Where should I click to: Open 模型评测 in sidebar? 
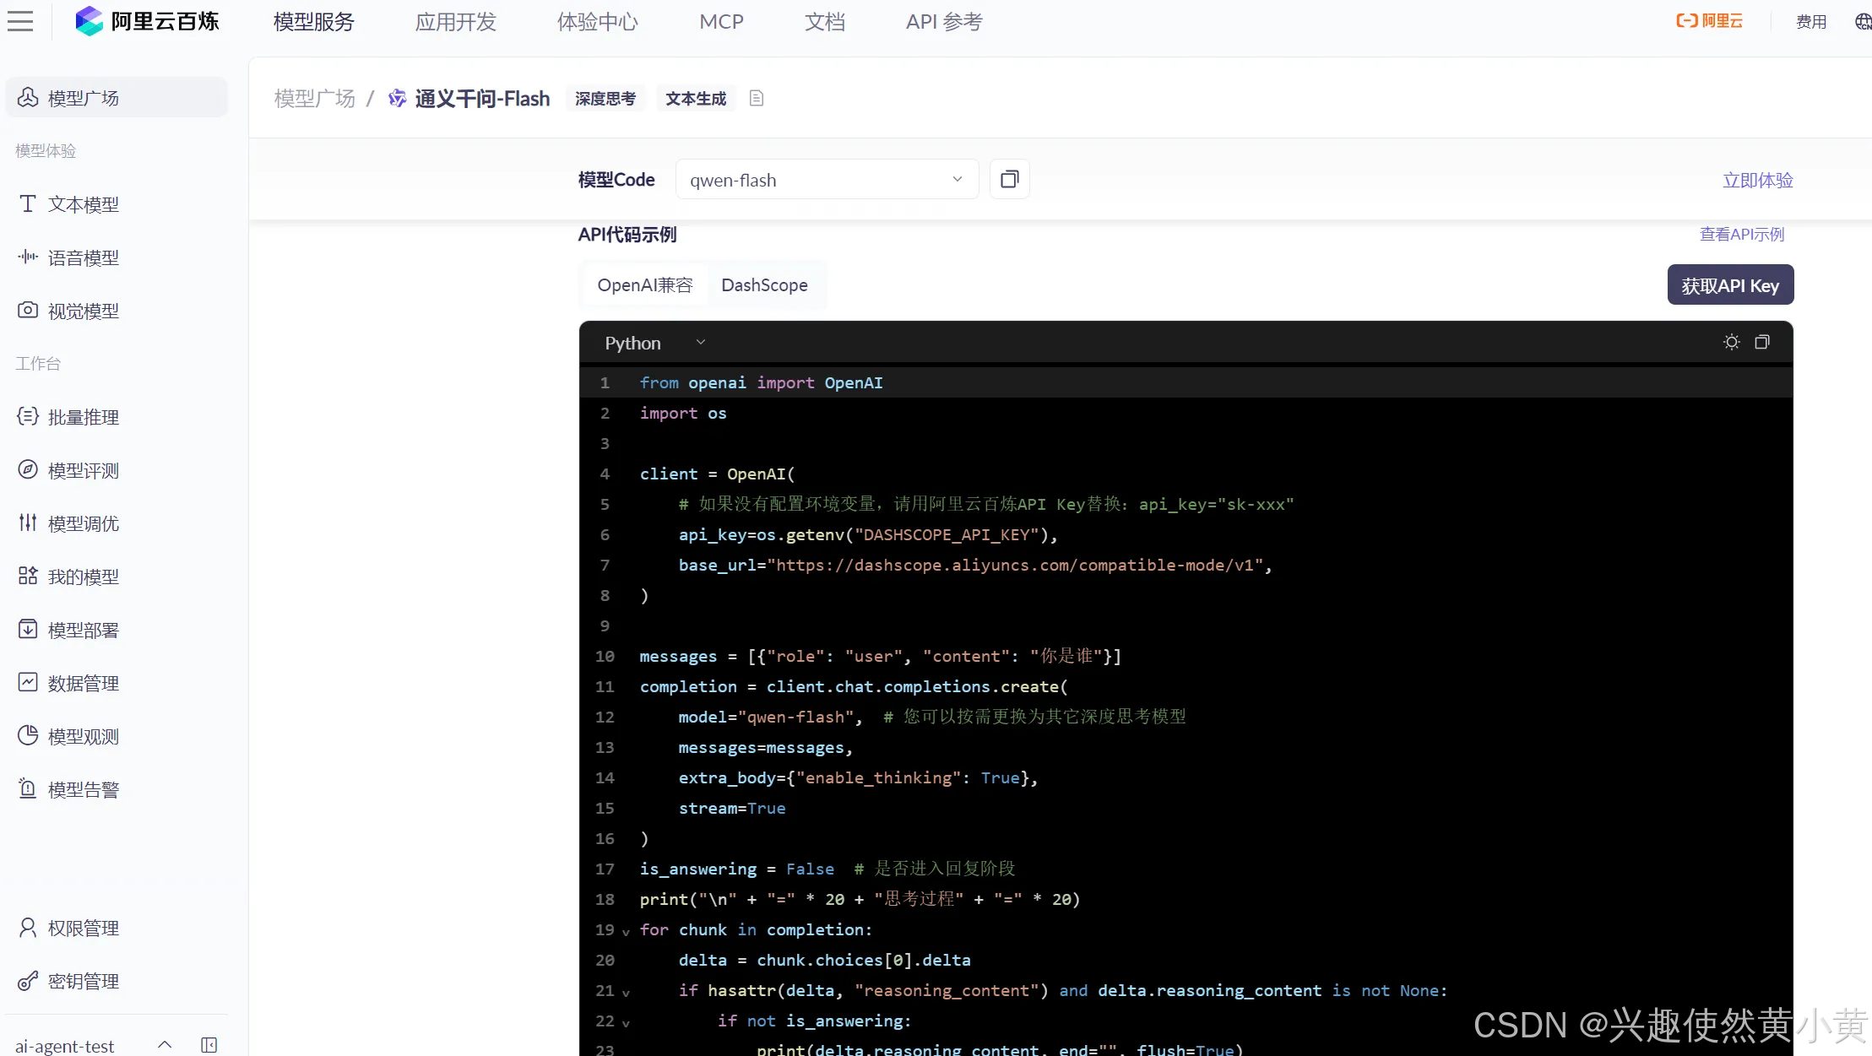(117, 470)
